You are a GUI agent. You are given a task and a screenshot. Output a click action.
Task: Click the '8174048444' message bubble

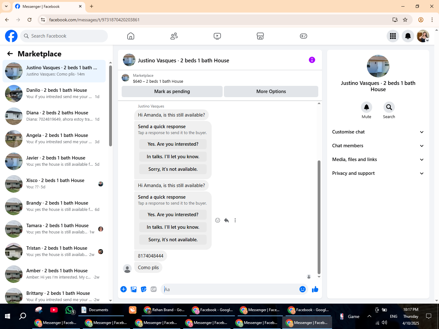[x=151, y=256]
